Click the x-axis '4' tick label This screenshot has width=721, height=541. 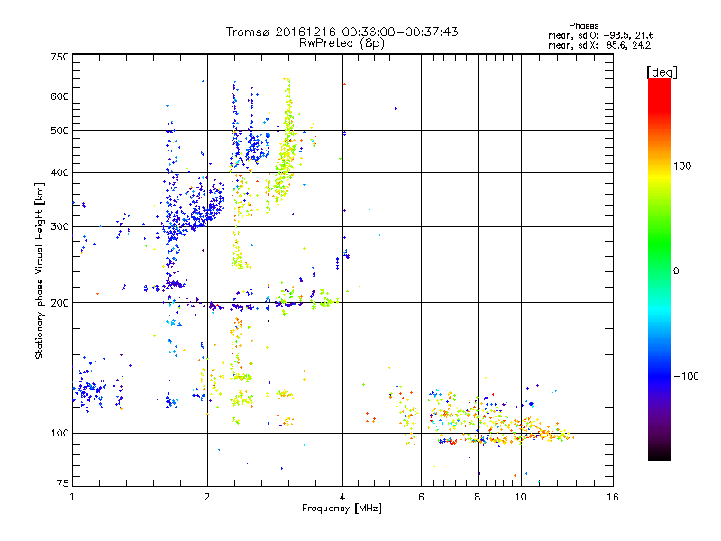point(342,497)
